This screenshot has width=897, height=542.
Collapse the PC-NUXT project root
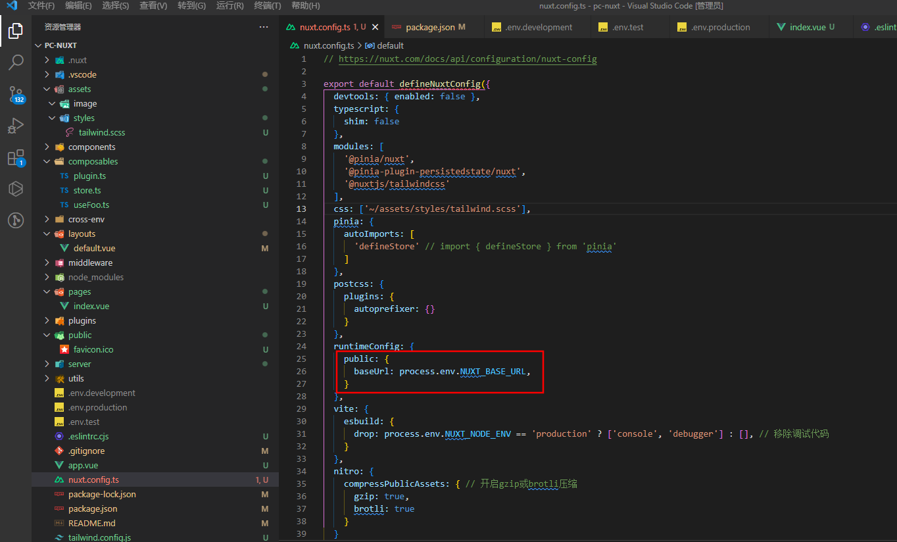pos(61,45)
